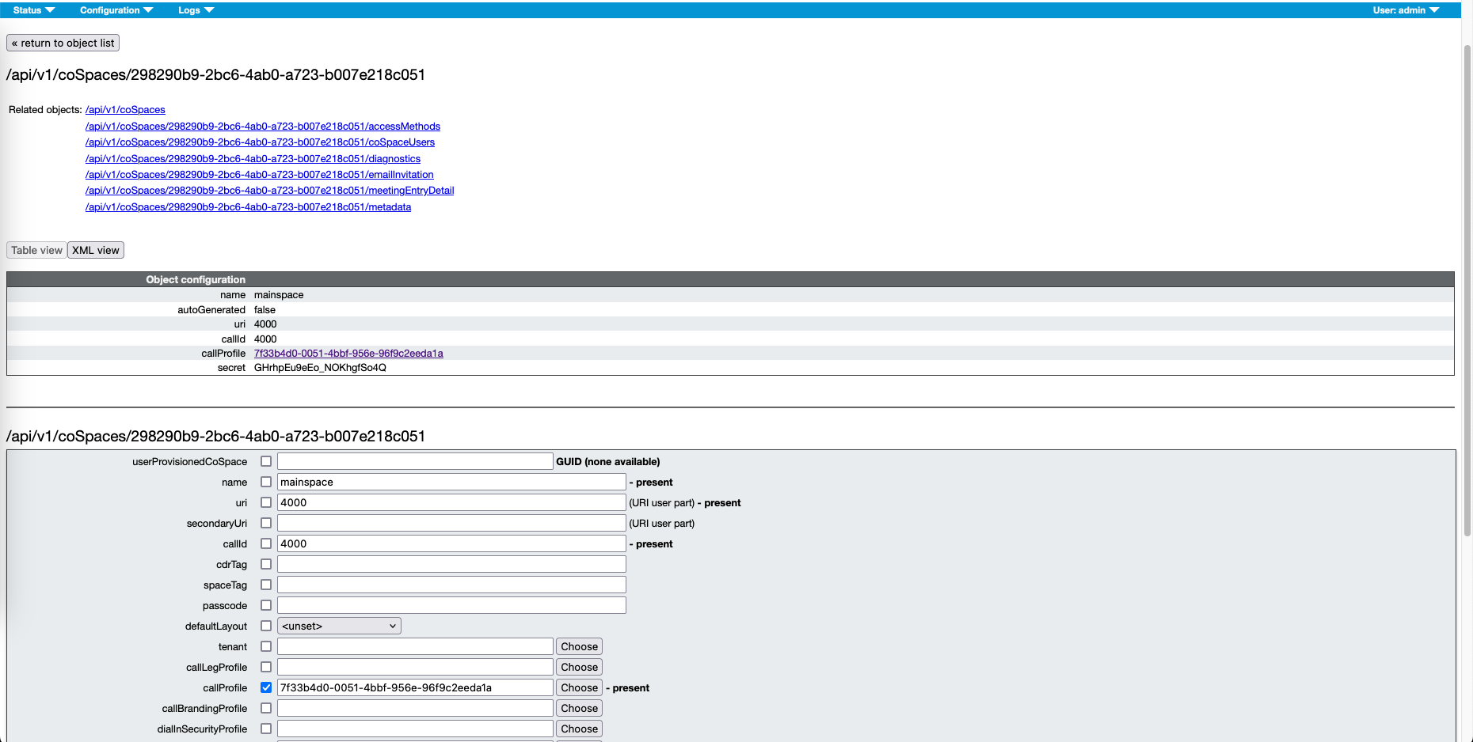
Task: Open the meetingEntryDetail link
Action: [x=269, y=191]
